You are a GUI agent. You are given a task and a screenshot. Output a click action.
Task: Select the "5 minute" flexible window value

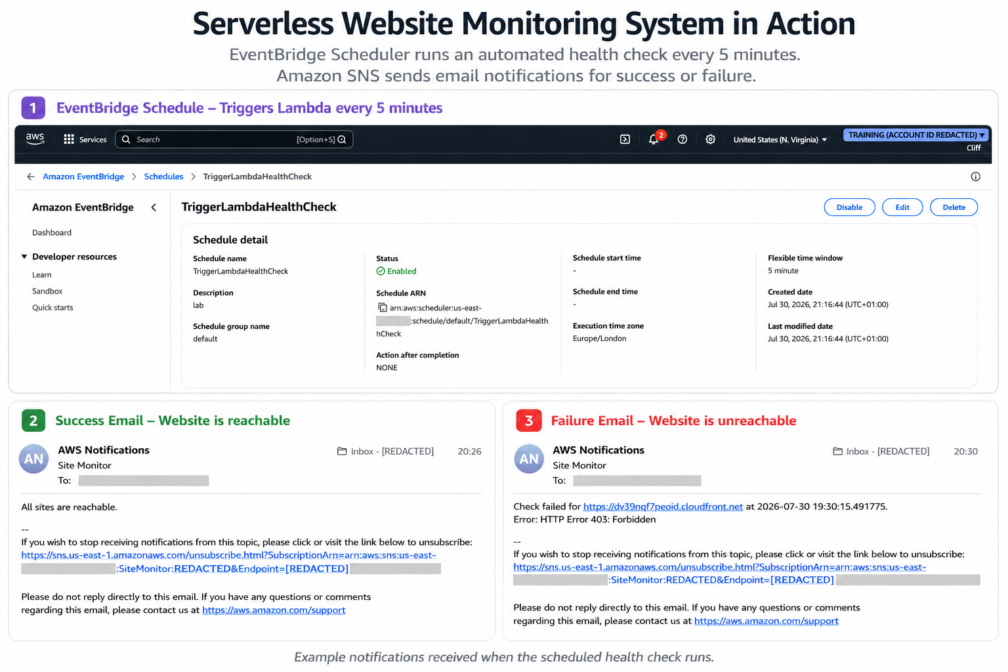point(783,271)
